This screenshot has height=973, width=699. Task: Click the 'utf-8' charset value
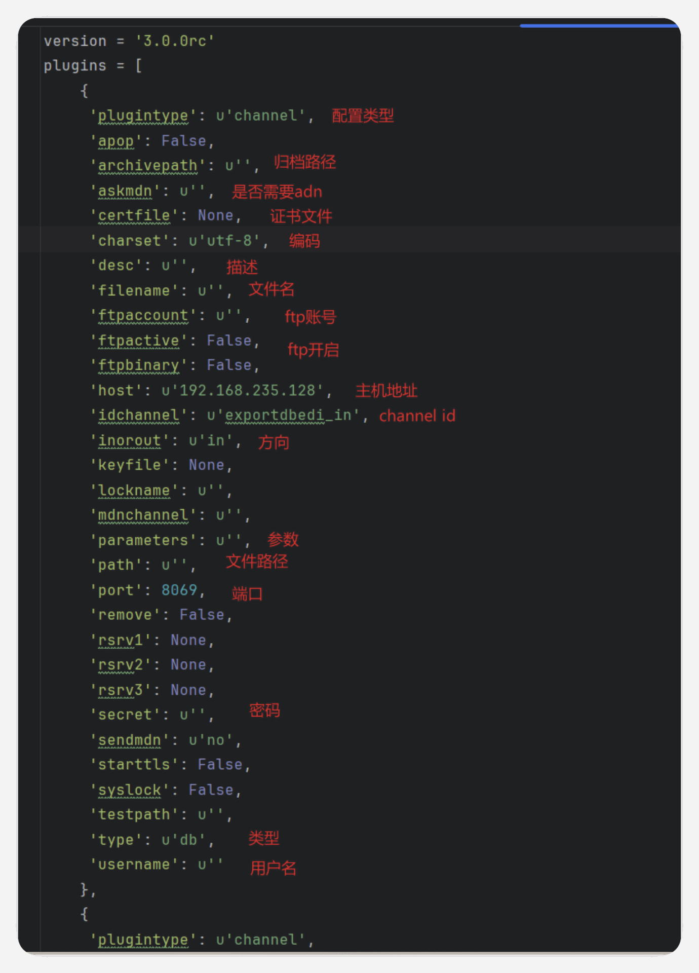click(x=229, y=241)
